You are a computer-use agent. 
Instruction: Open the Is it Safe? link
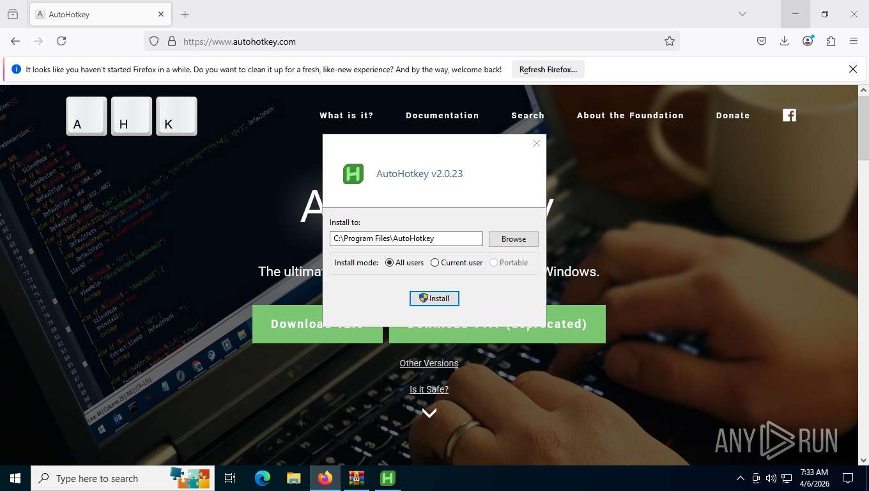click(429, 389)
